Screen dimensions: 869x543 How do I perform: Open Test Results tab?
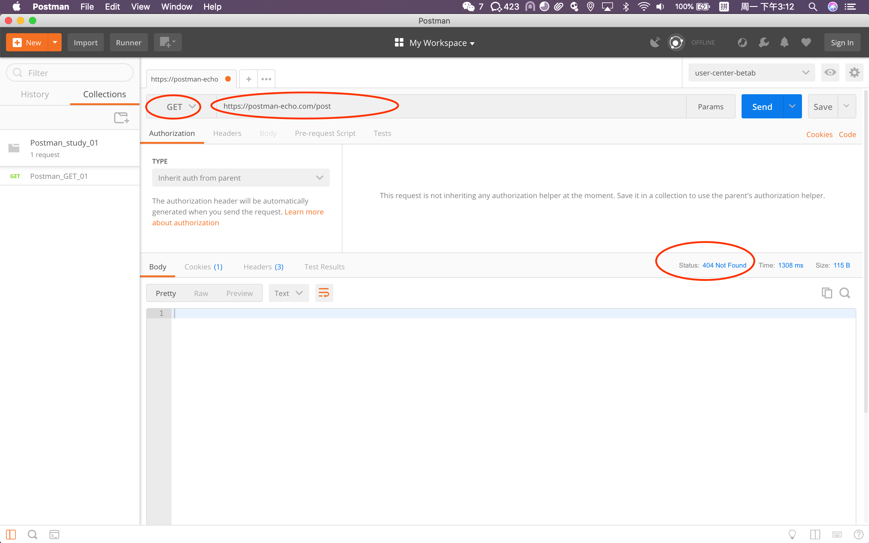pyautogui.click(x=324, y=266)
